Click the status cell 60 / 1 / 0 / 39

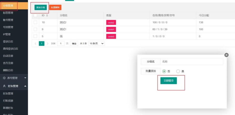click(160, 29)
